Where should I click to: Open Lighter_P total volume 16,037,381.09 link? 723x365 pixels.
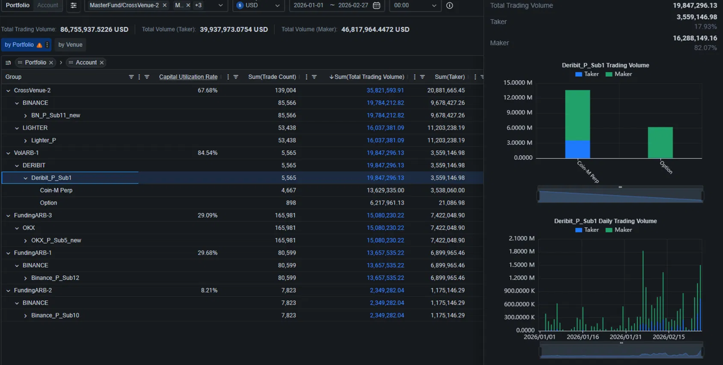(385, 141)
